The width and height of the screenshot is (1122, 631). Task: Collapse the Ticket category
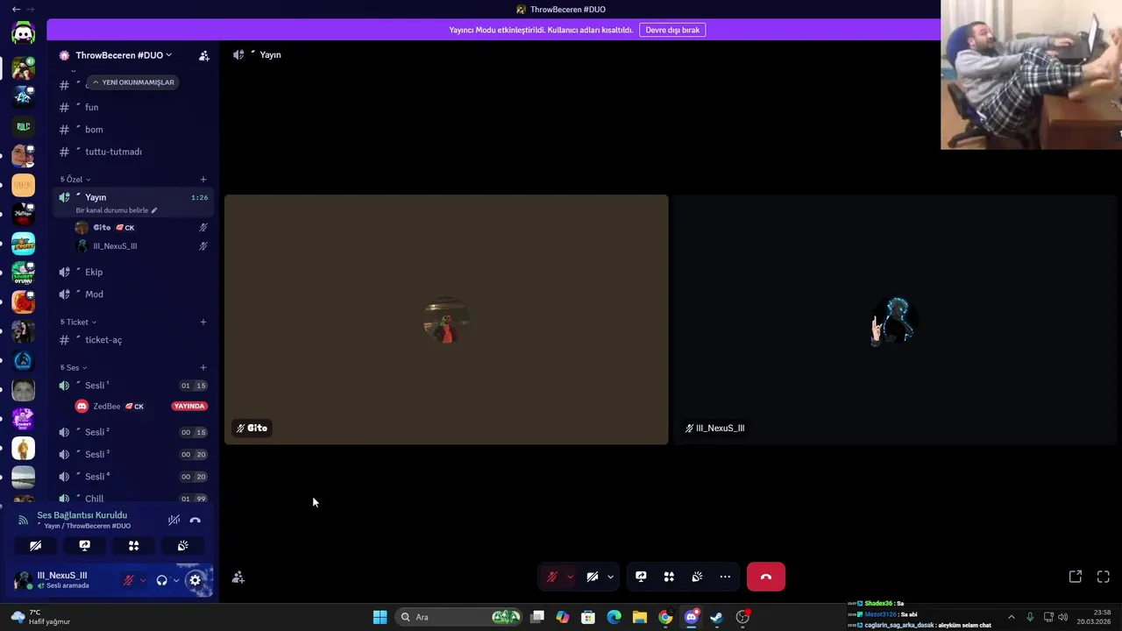pos(78,323)
